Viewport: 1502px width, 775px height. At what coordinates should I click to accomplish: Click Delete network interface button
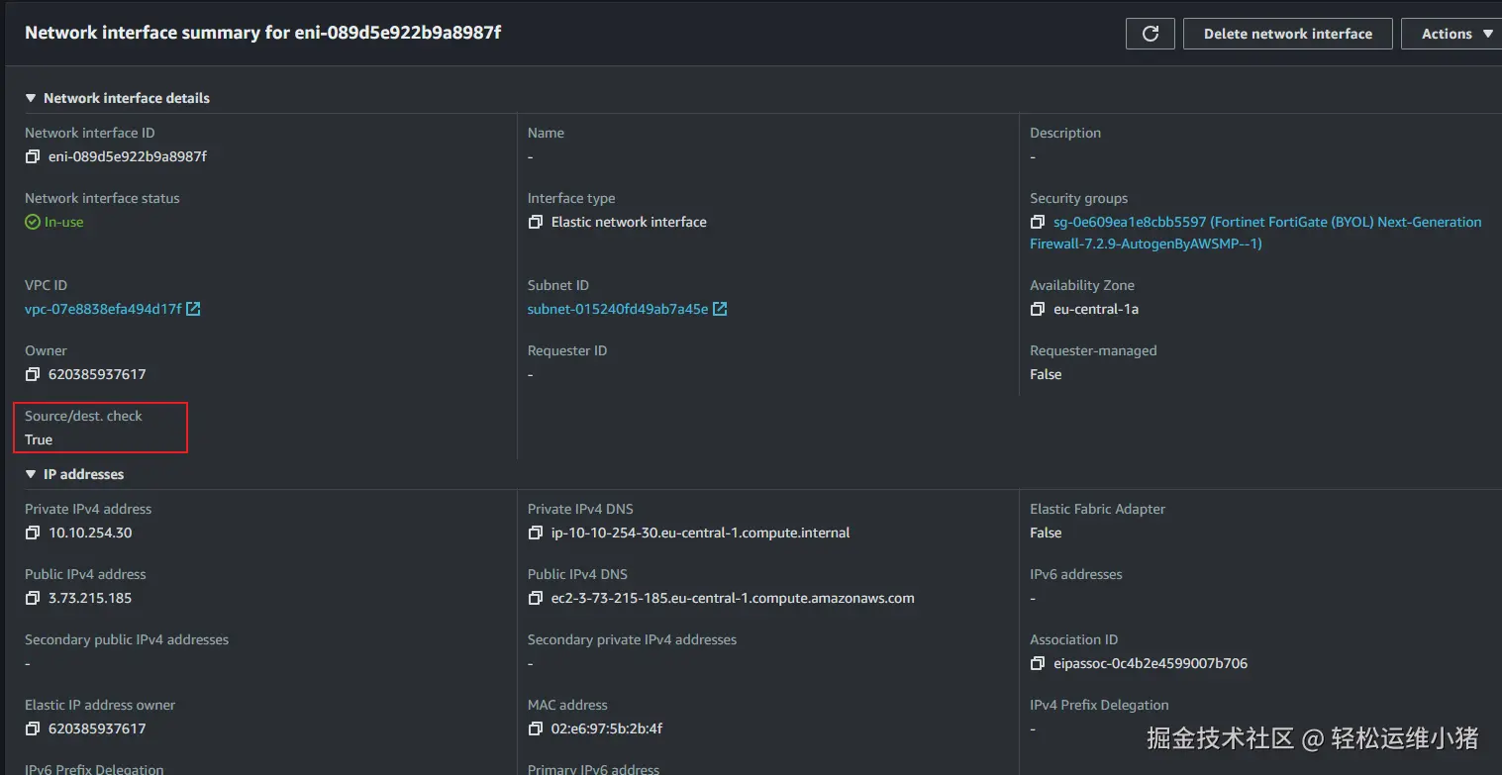coord(1287,34)
